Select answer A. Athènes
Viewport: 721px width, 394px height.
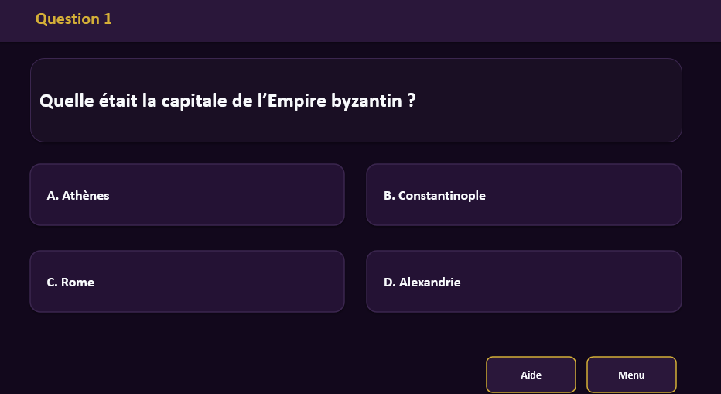(x=186, y=195)
